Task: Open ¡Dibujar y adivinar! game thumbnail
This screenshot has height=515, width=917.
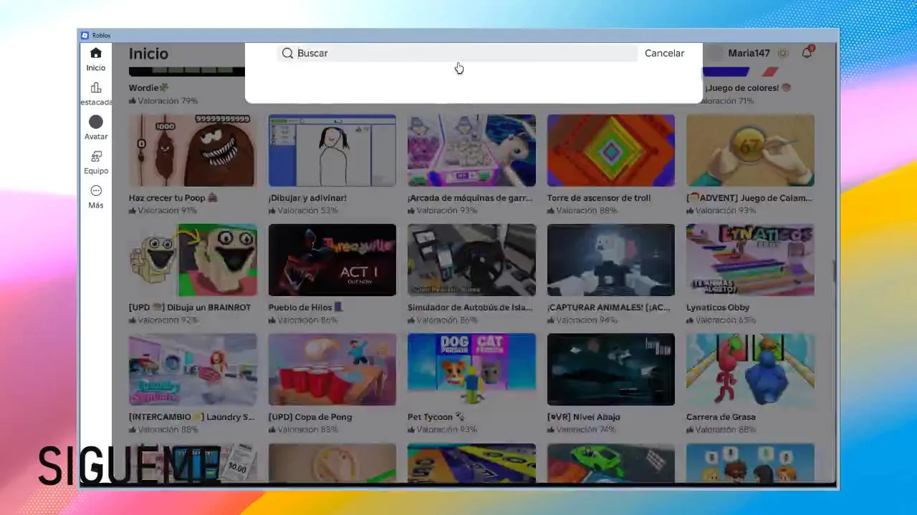Action: pyautogui.click(x=332, y=150)
